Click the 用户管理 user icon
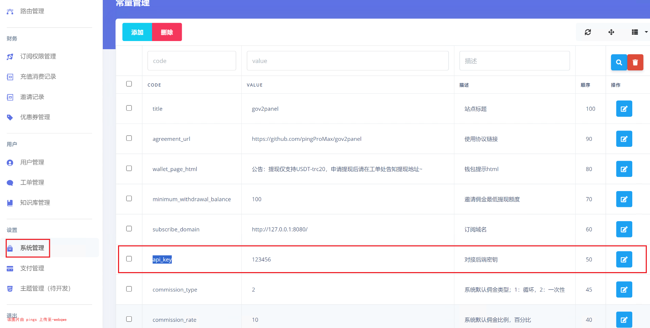This screenshot has width=650, height=328. 10,162
